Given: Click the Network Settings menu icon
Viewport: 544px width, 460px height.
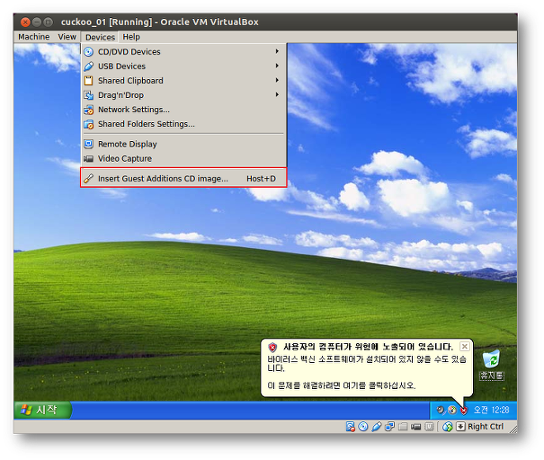Looking at the screenshot, I should click(x=88, y=110).
